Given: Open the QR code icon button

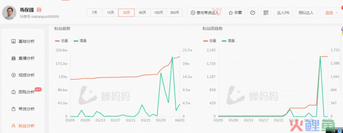Looking at the screenshot, I should (x=266, y=13).
